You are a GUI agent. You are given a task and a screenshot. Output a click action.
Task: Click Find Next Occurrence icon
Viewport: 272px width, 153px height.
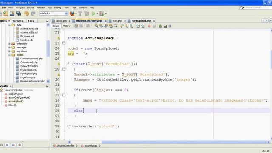tap(106, 26)
